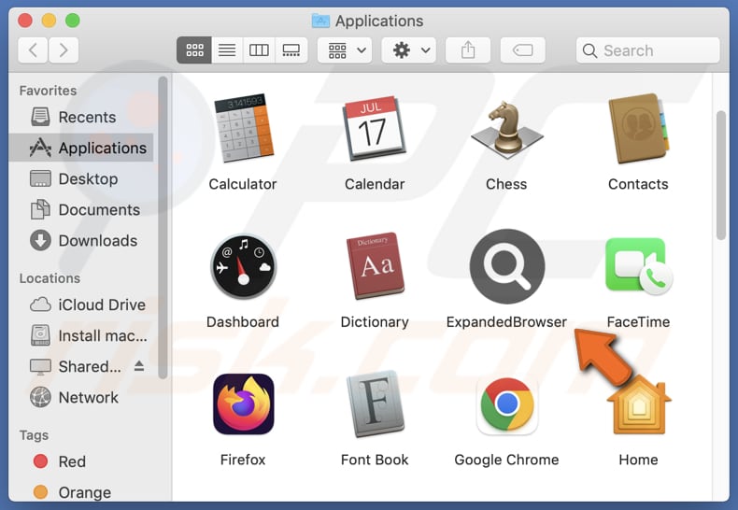This screenshot has width=738, height=510.
Task: Select the Font Book app
Action: (x=375, y=404)
